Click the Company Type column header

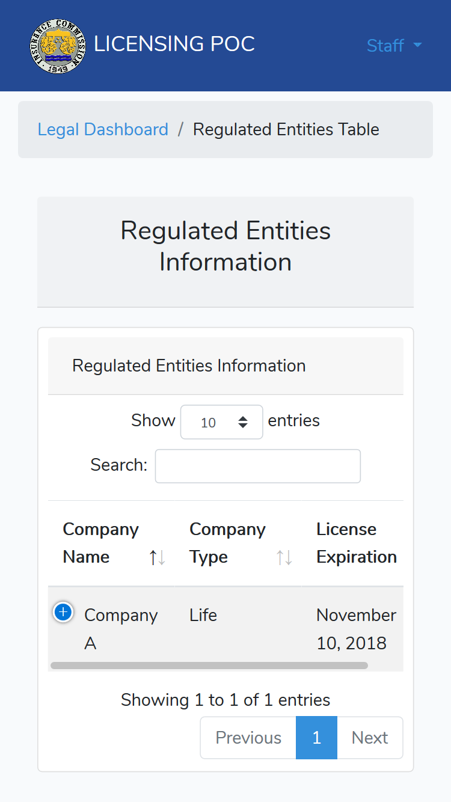[x=238, y=543]
